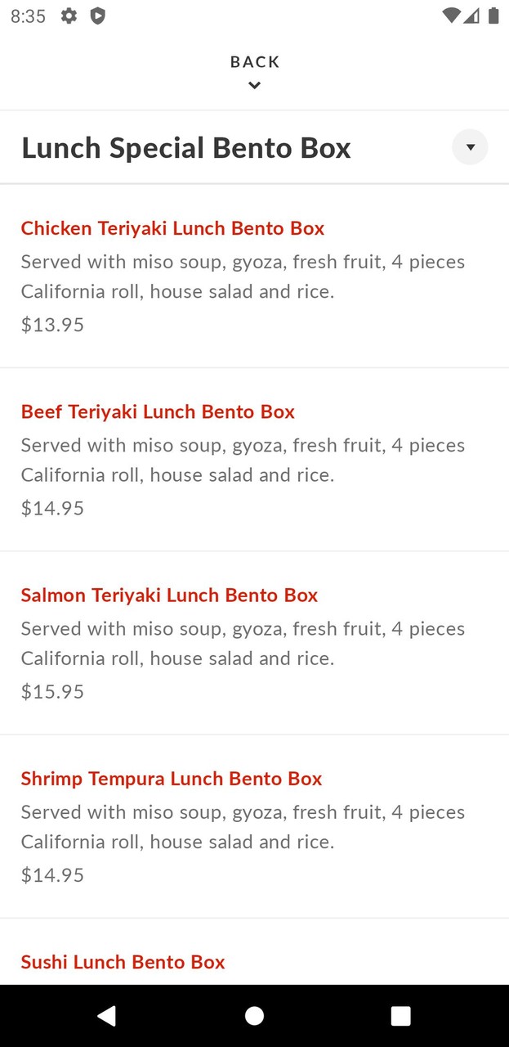The image size is (509, 1047).
Task: Expand the chevron below BACK
Action: 254,85
